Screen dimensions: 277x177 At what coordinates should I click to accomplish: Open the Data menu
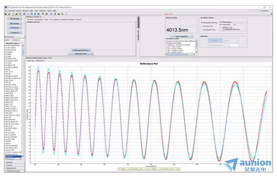click(31, 11)
